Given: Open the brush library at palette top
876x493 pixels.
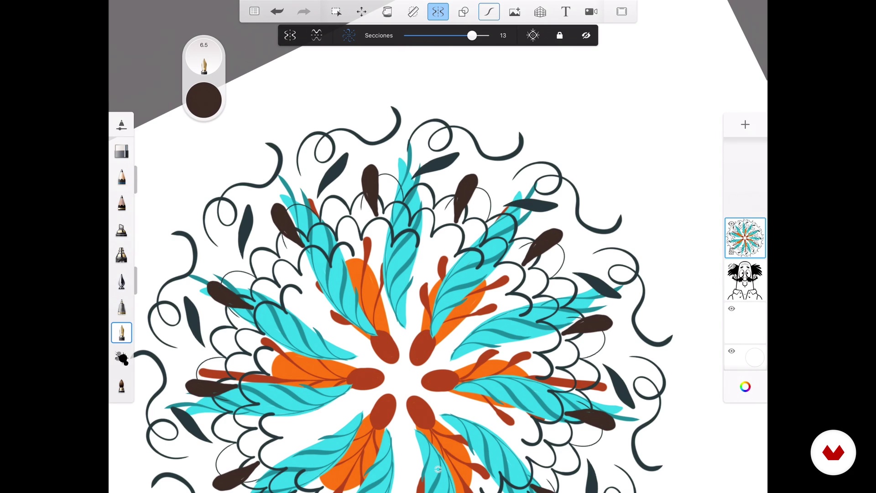Looking at the screenshot, I should 121,125.
